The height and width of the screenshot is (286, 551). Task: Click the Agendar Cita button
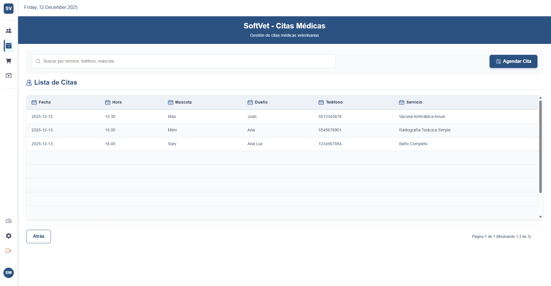pos(513,61)
